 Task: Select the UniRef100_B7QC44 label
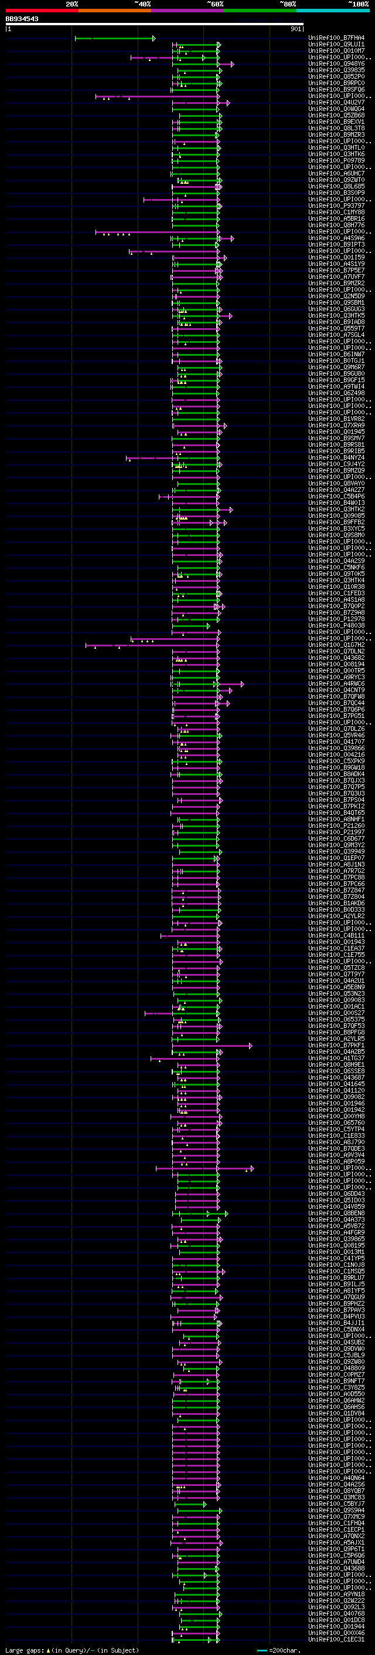336,703
